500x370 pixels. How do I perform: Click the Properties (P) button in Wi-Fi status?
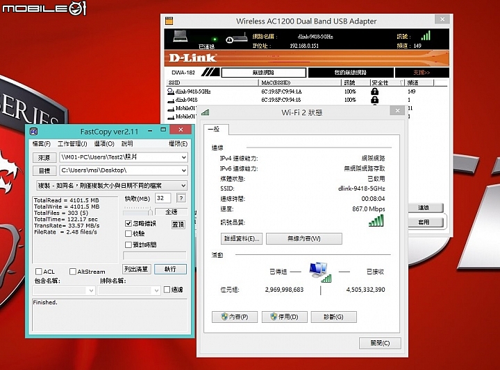point(235,317)
